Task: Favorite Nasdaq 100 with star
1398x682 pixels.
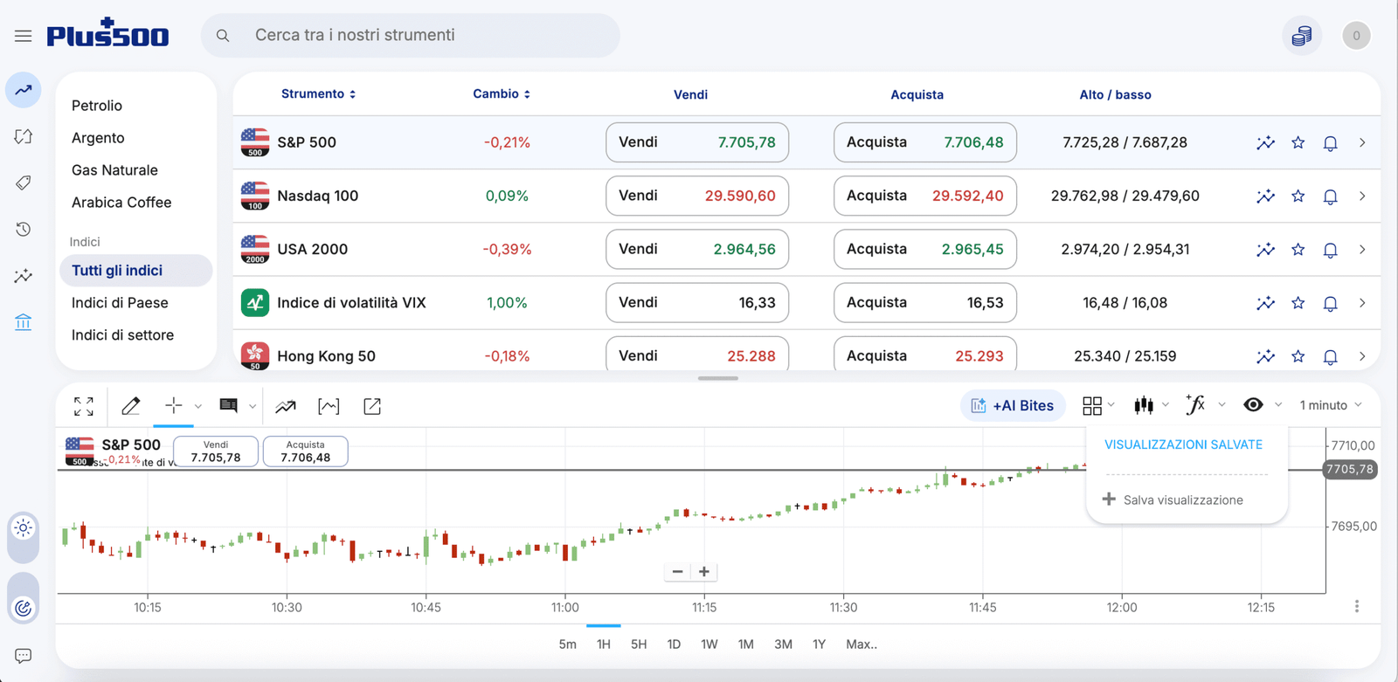Action: pos(1298,196)
